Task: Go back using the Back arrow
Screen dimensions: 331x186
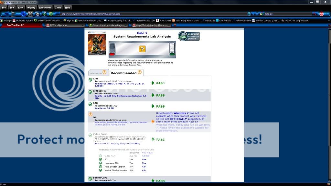Action: pos(6,14)
